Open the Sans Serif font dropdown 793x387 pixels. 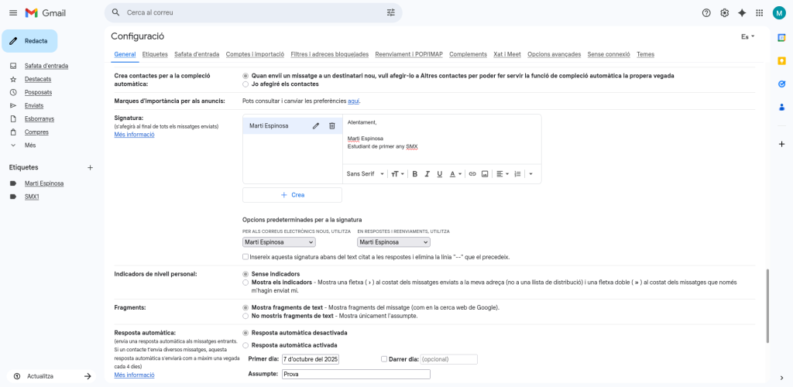365,174
